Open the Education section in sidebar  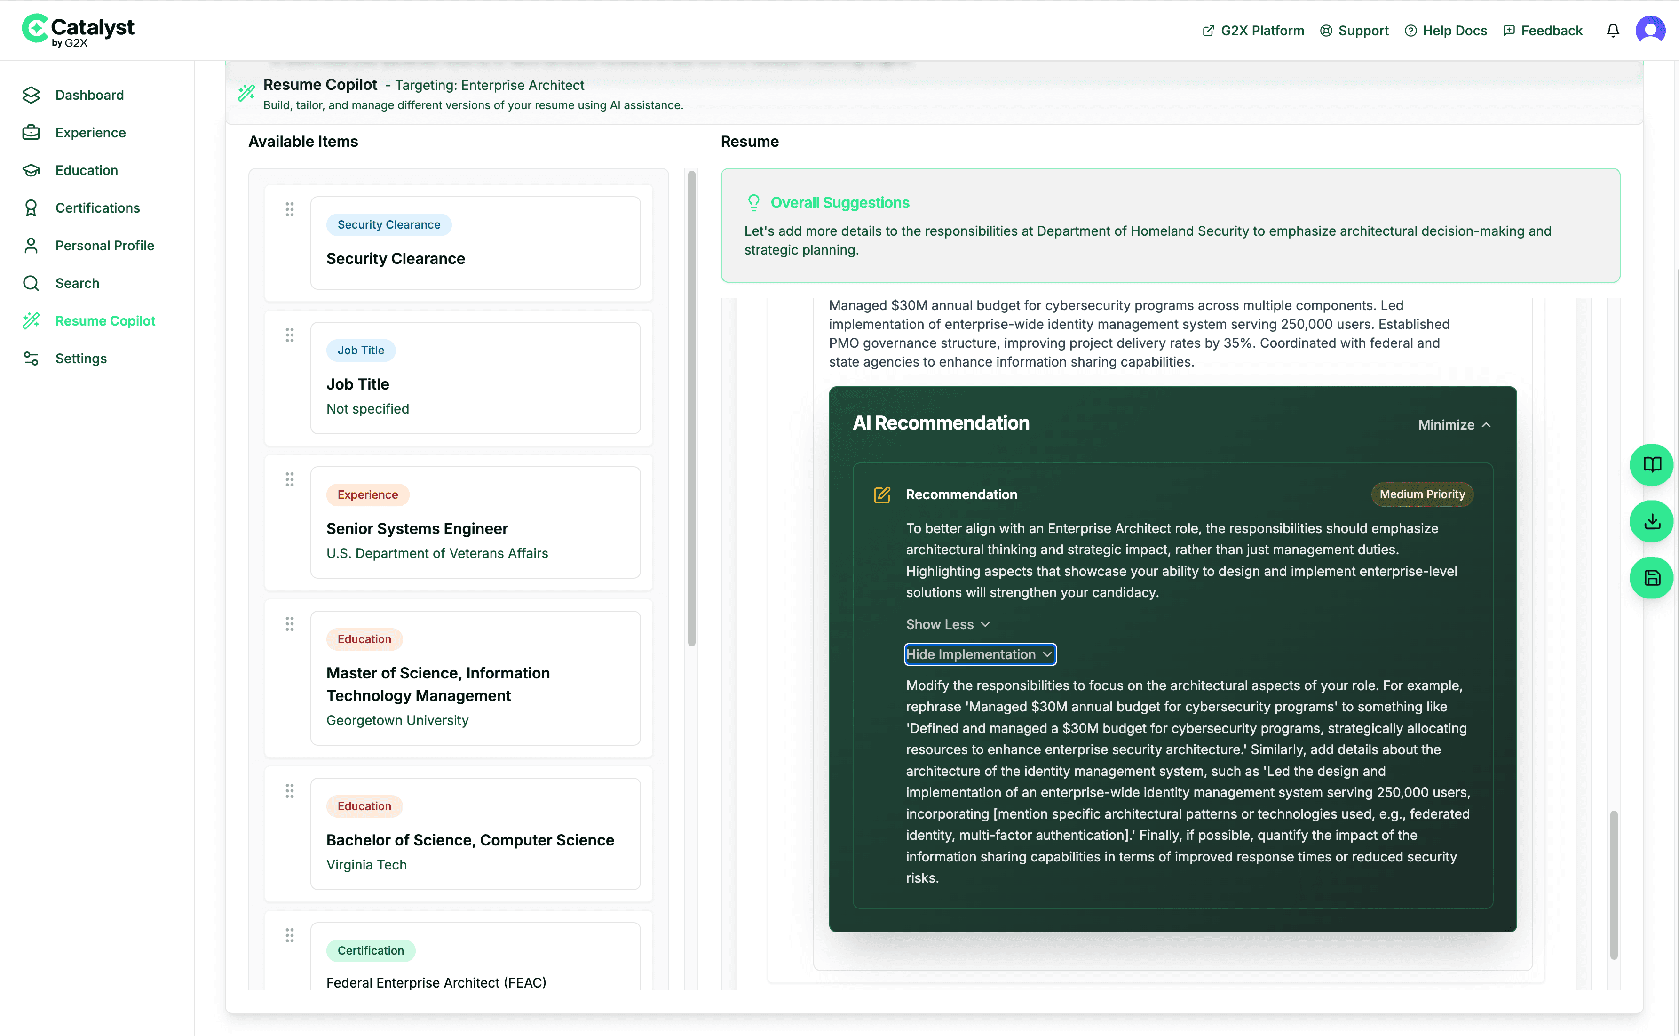point(86,170)
